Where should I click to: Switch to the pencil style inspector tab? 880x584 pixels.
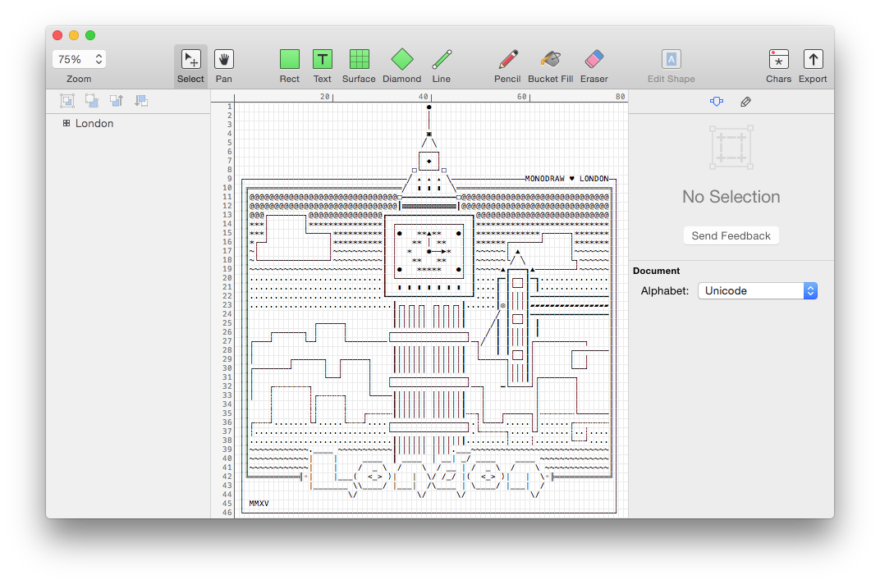pyautogui.click(x=745, y=102)
